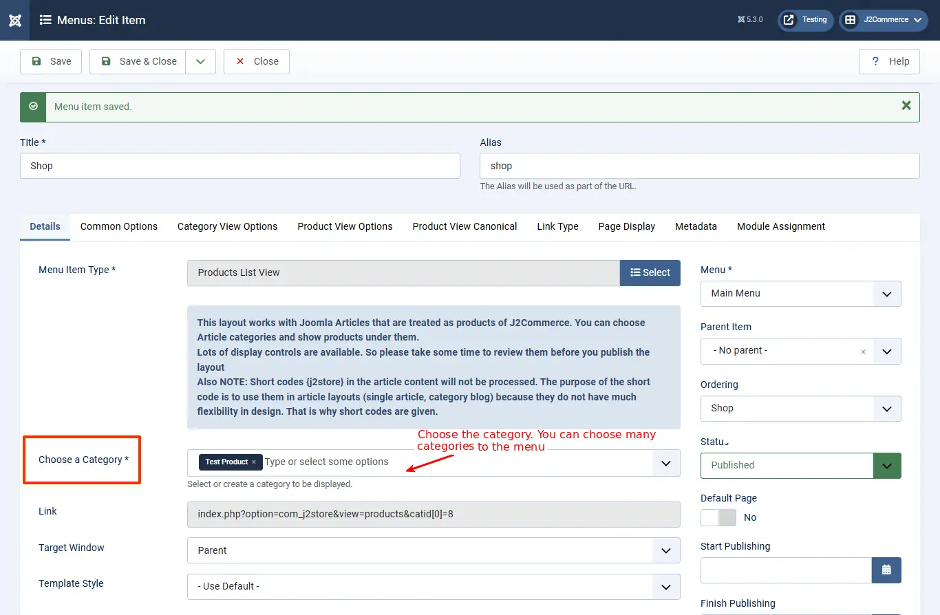Open the Product View Canonical tab
The image size is (940, 615).
pyautogui.click(x=465, y=226)
